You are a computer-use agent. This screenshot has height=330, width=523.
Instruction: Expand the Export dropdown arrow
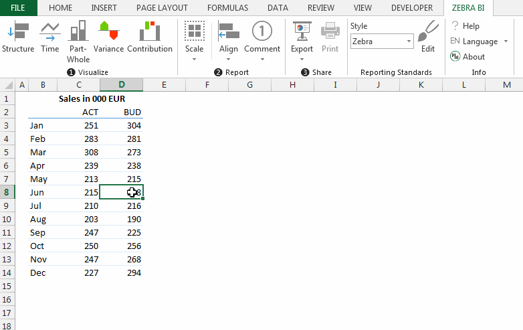click(302, 60)
